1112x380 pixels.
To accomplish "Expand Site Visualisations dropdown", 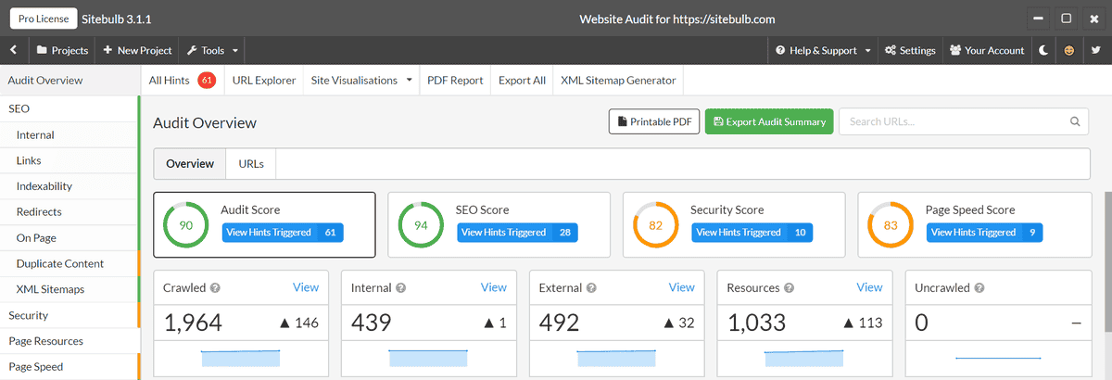I will pyautogui.click(x=361, y=81).
